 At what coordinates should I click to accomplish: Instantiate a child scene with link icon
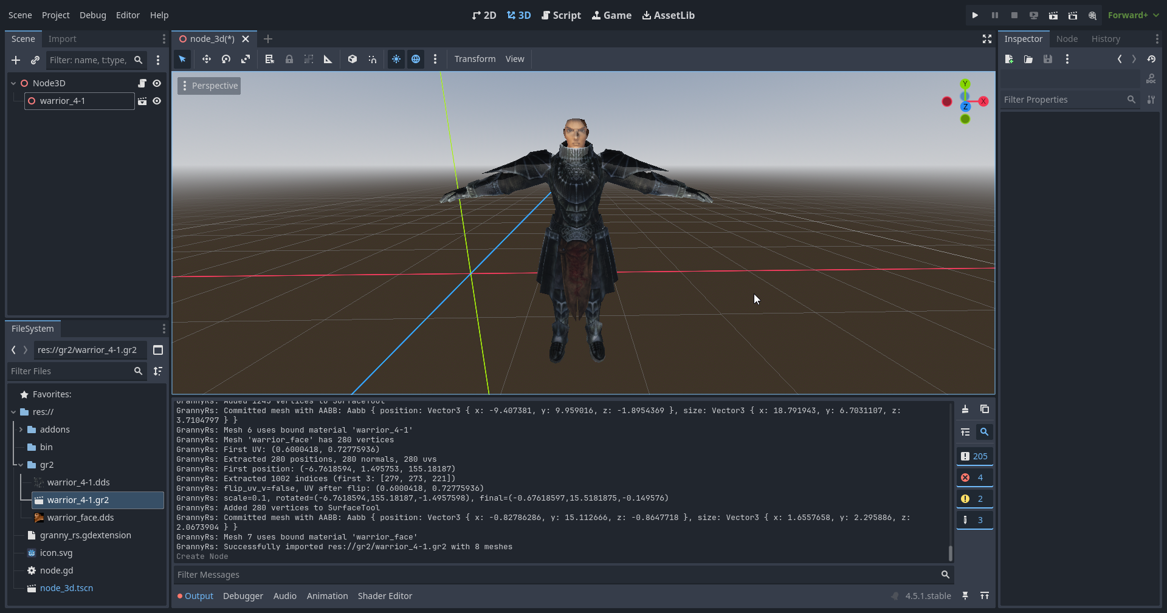pyautogui.click(x=35, y=60)
